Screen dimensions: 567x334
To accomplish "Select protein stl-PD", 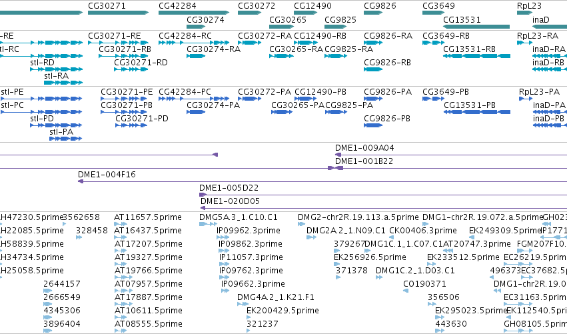I will (56, 125).
